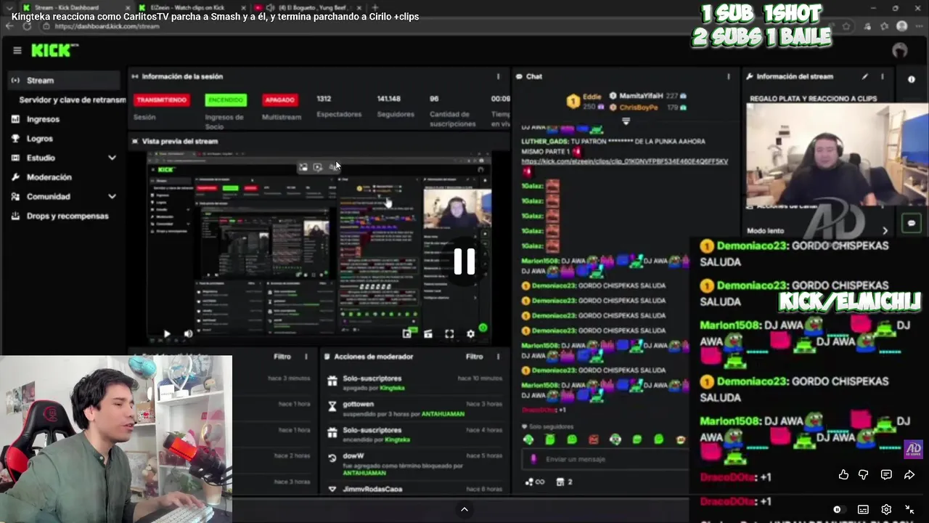Click the Ingresos bar-chart icon
The height and width of the screenshot is (523, 929).
click(15, 119)
